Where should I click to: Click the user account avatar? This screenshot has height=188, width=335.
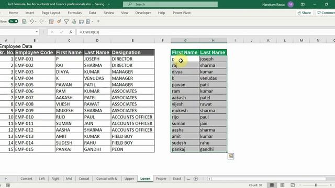[291, 4]
